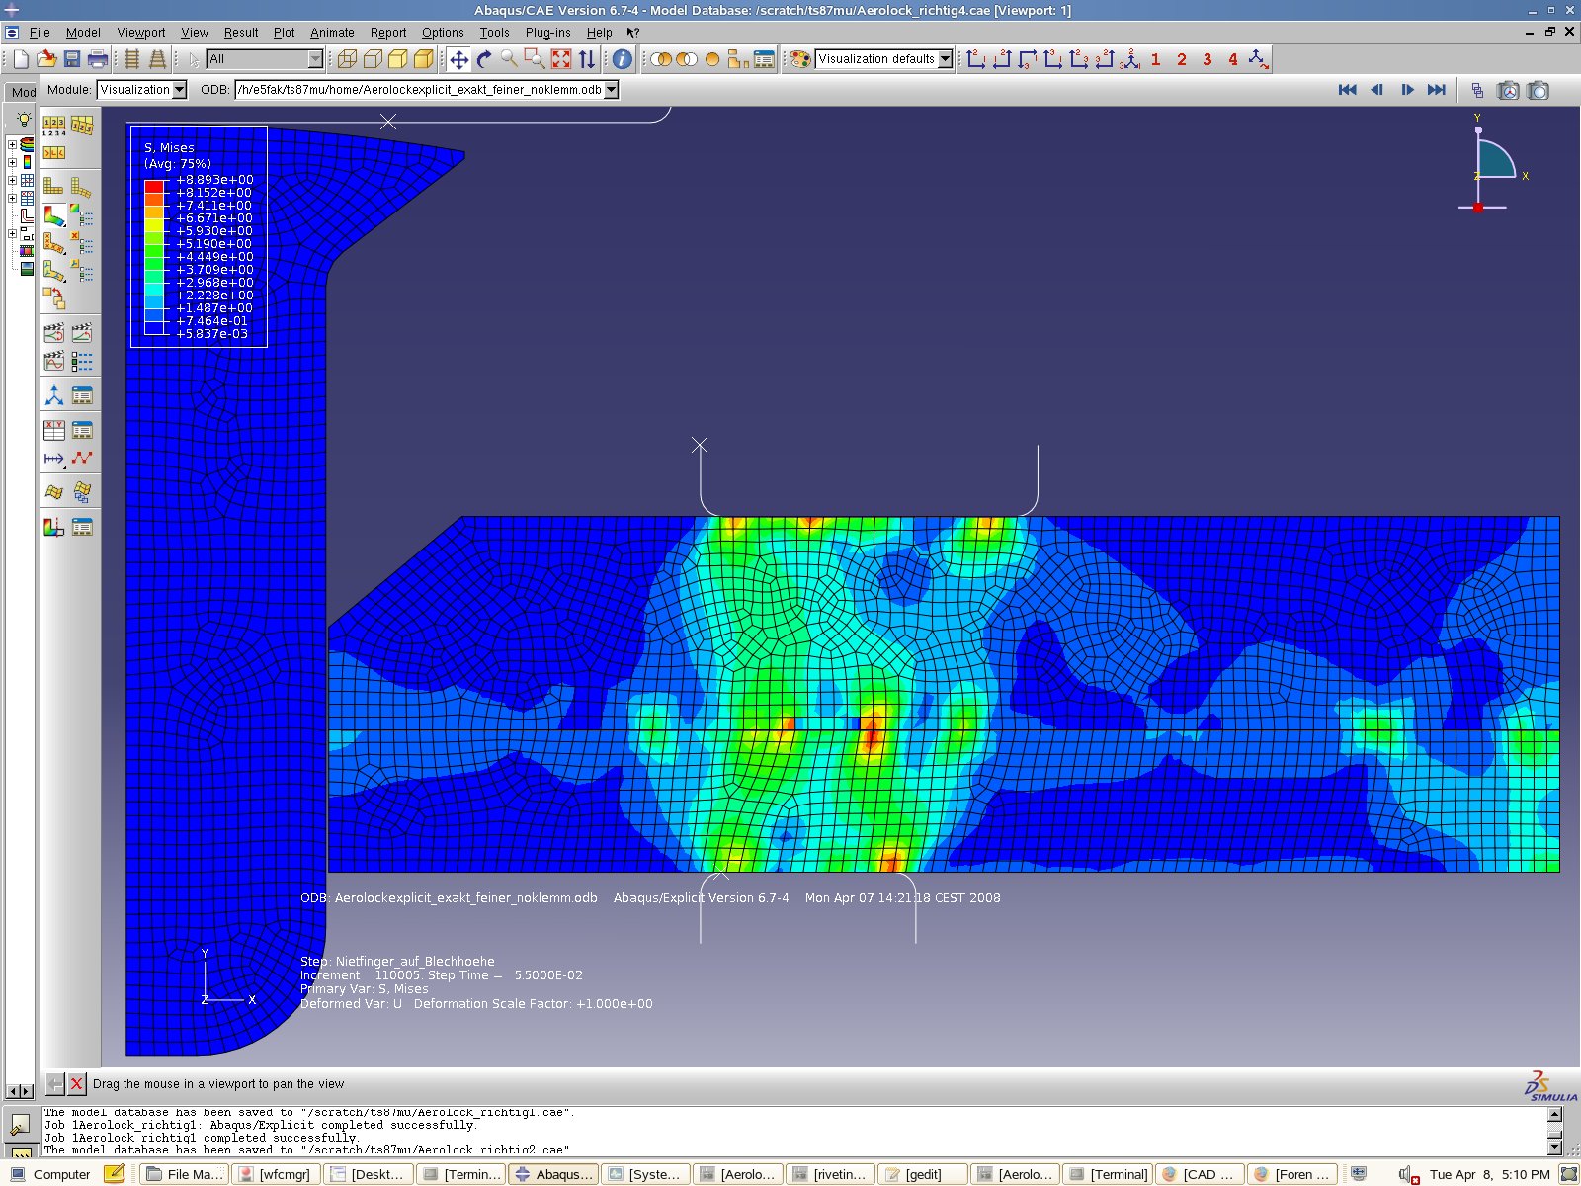Open the Module dropdown
Viewport: 1581px width, 1186px height.
tap(179, 90)
